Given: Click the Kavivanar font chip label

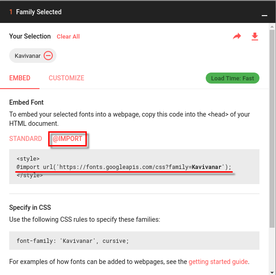Looking at the screenshot, I should tap(28, 56).
